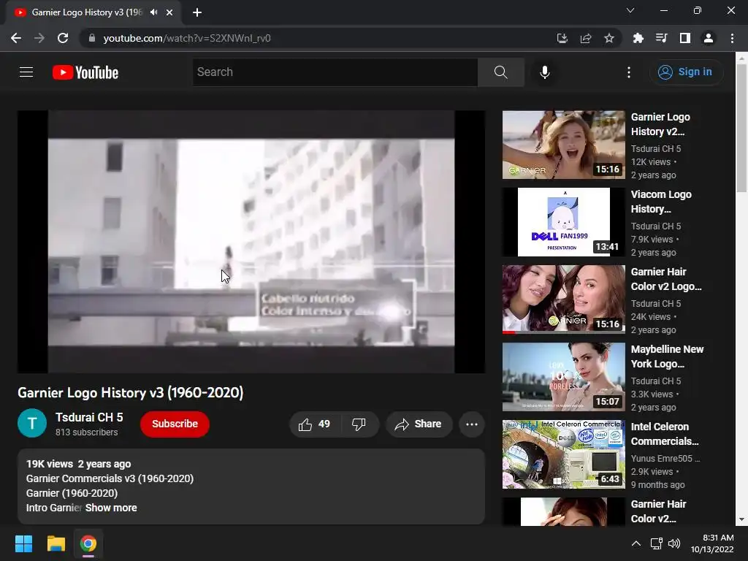Open File Explorer from taskbar
The width and height of the screenshot is (748, 561).
(56, 543)
